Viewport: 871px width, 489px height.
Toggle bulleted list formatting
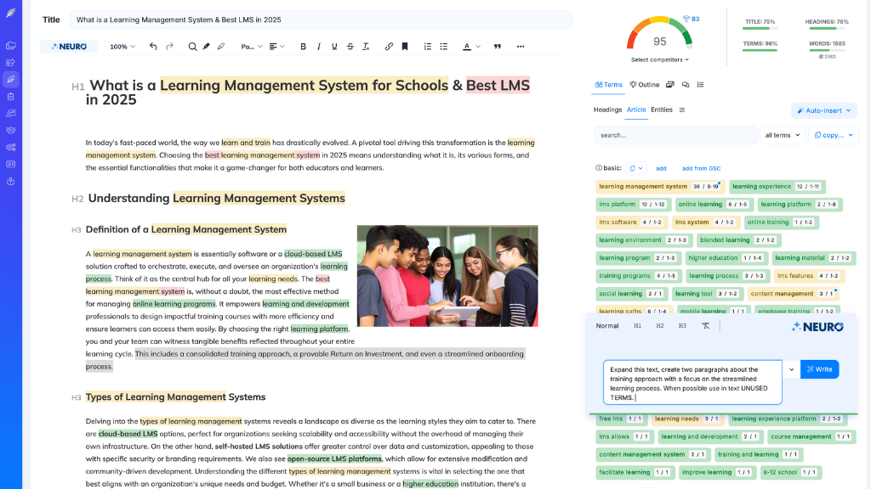pyautogui.click(x=444, y=47)
